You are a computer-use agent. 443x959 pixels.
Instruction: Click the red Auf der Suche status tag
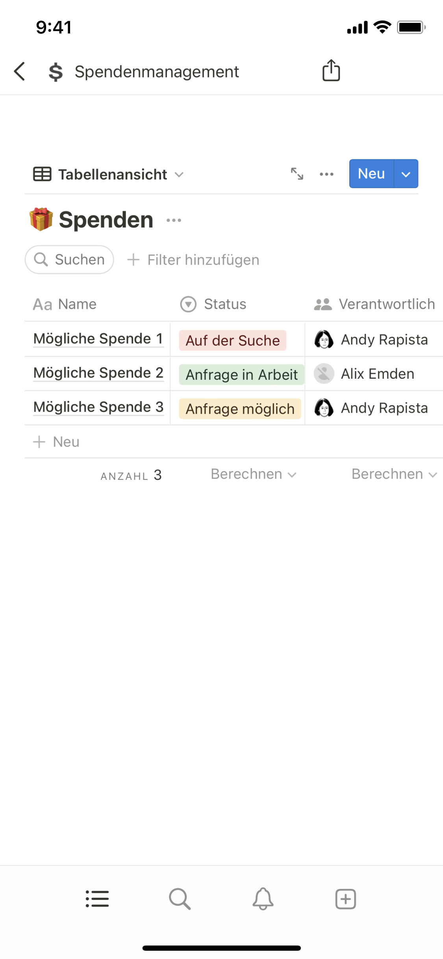[x=233, y=341]
